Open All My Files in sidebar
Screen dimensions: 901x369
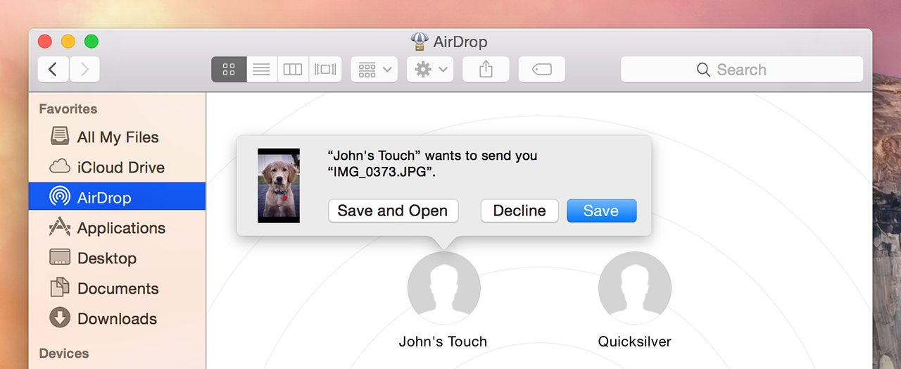[x=117, y=137]
